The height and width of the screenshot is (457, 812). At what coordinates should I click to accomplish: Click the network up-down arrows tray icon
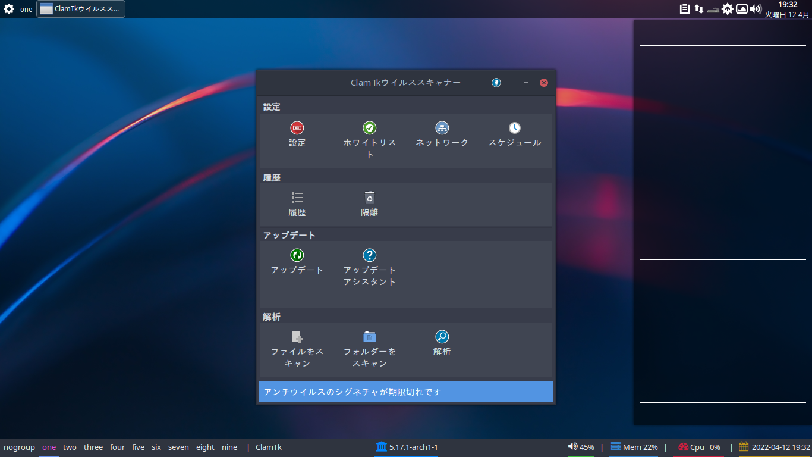(x=699, y=9)
